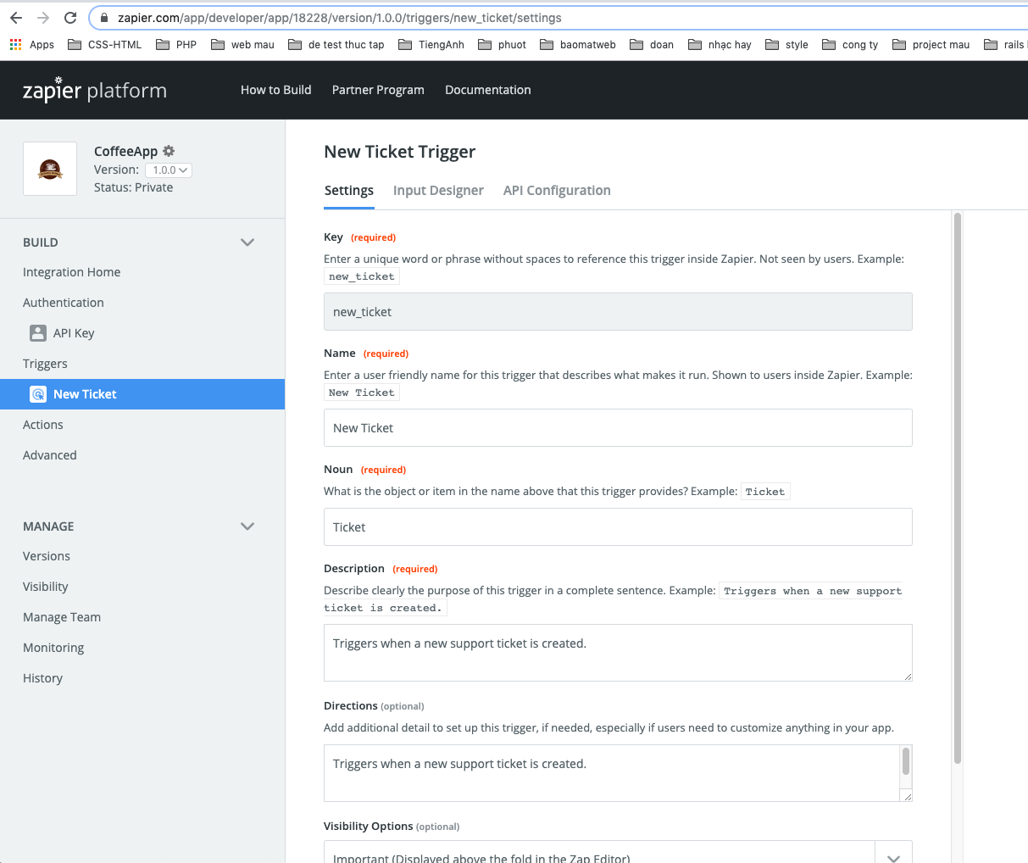Go to Integration Home
The height and width of the screenshot is (863, 1028).
pyautogui.click(x=72, y=272)
